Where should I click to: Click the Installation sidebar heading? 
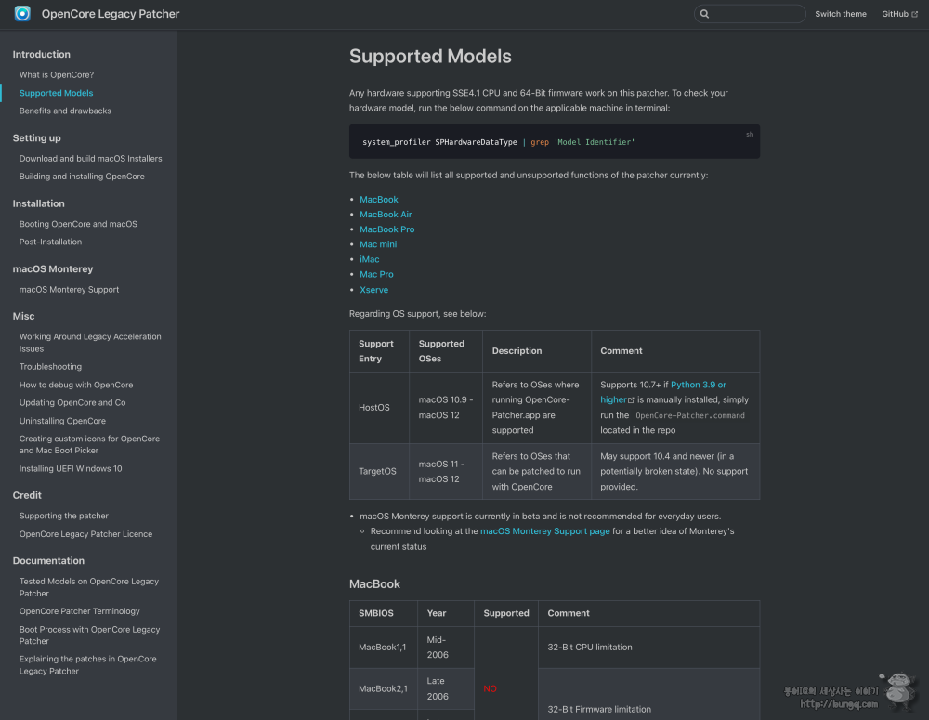pyautogui.click(x=38, y=203)
